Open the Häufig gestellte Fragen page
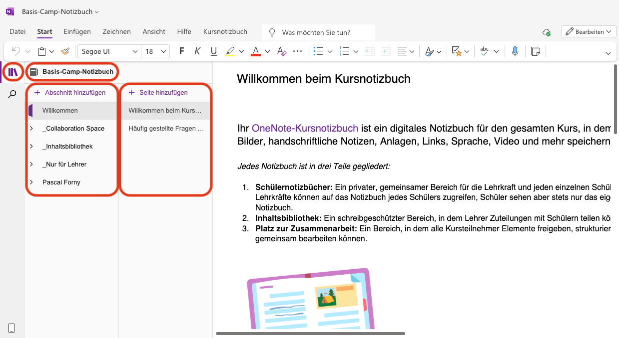The width and height of the screenshot is (619, 338). pyautogui.click(x=166, y=128)
